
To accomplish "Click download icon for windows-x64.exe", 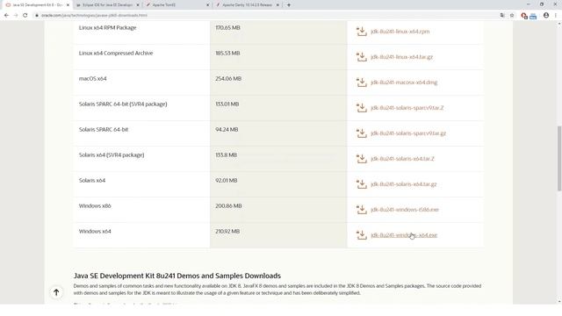I will coord(361,234).
